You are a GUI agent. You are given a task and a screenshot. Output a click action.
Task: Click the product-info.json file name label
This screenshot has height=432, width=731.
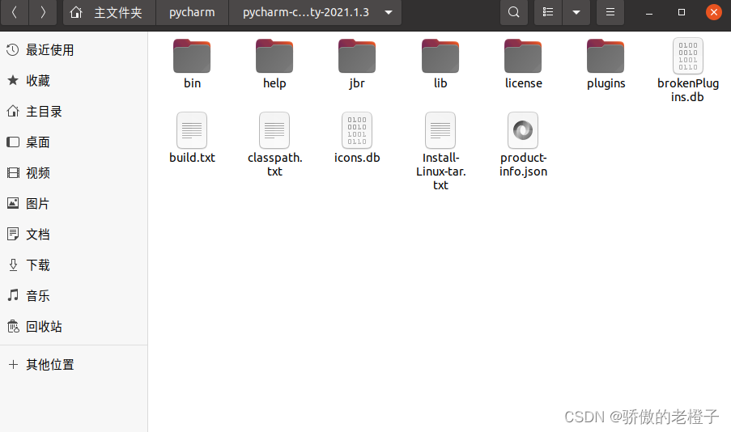523,164
